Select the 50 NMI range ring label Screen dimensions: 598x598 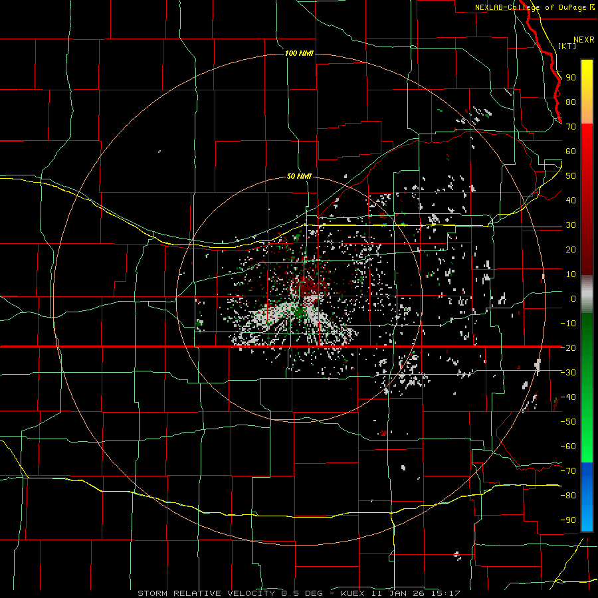tap(299, 176)
